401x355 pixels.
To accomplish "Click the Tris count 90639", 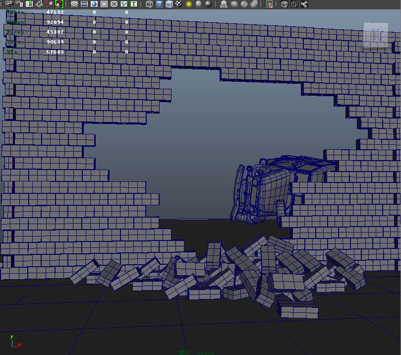I will (x=55, y=42).
